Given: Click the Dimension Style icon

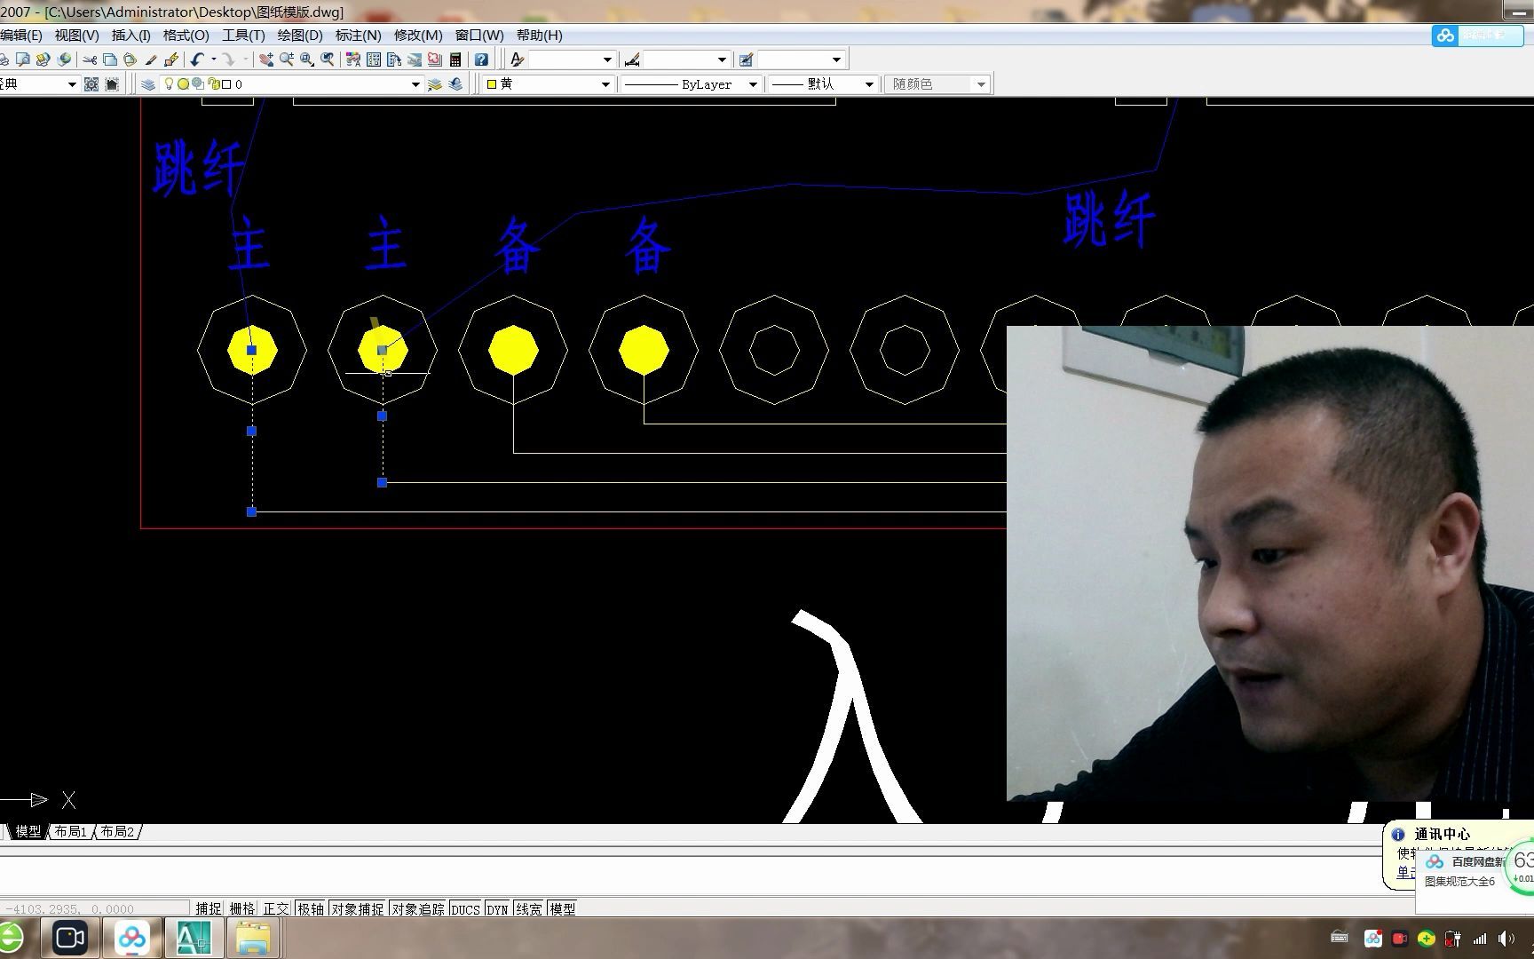Looking at the screenshot, I should [x=632, y=59].
